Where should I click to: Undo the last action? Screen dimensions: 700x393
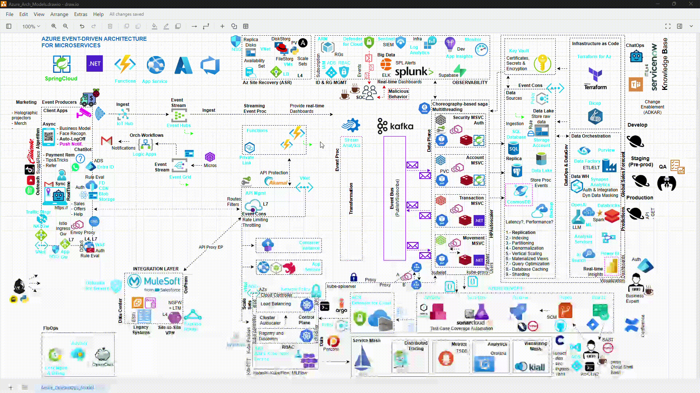[82, 26]
